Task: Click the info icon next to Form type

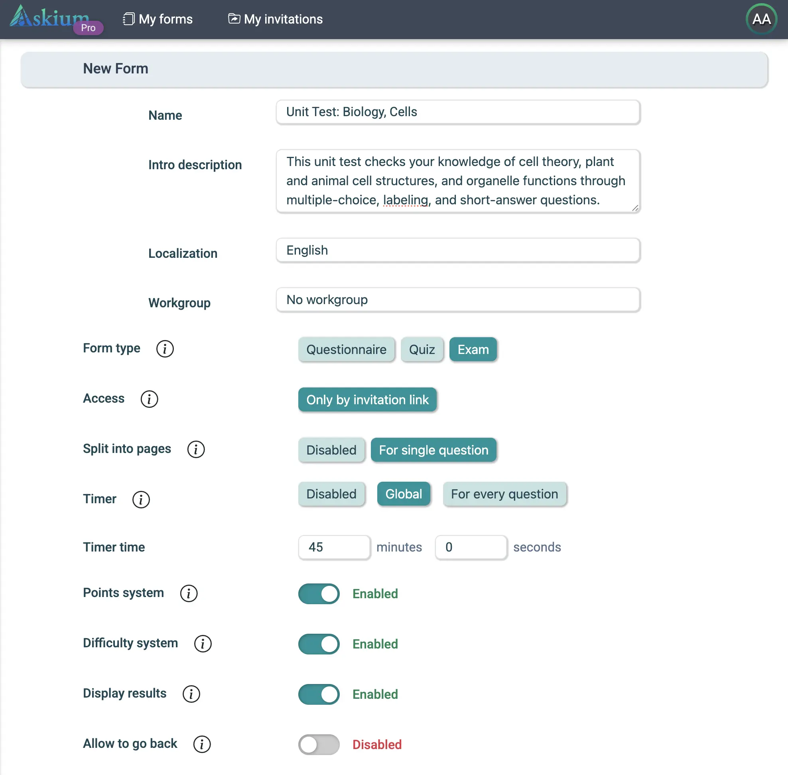Action: click(165, 349)
